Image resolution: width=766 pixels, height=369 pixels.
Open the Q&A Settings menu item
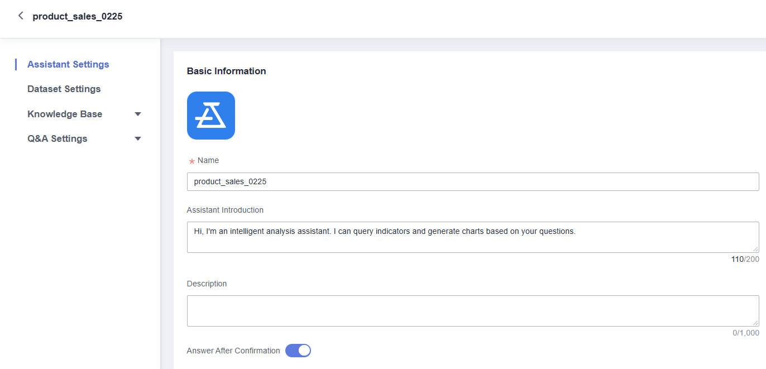pos(58,138)
